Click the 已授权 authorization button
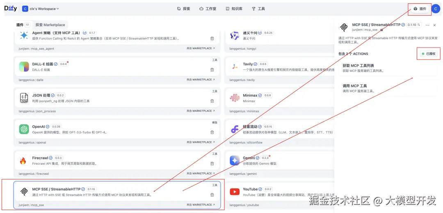The image size is (443, 213). tap(428, 54)
